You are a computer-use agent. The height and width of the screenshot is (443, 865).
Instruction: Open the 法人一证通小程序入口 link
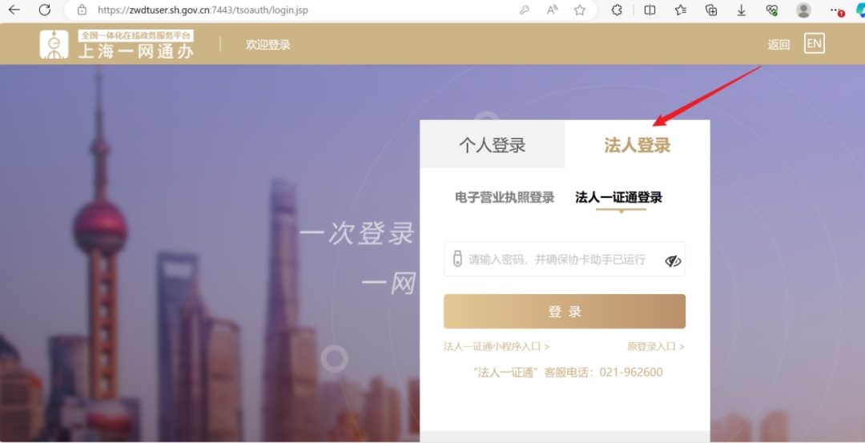tap(497, 347)
